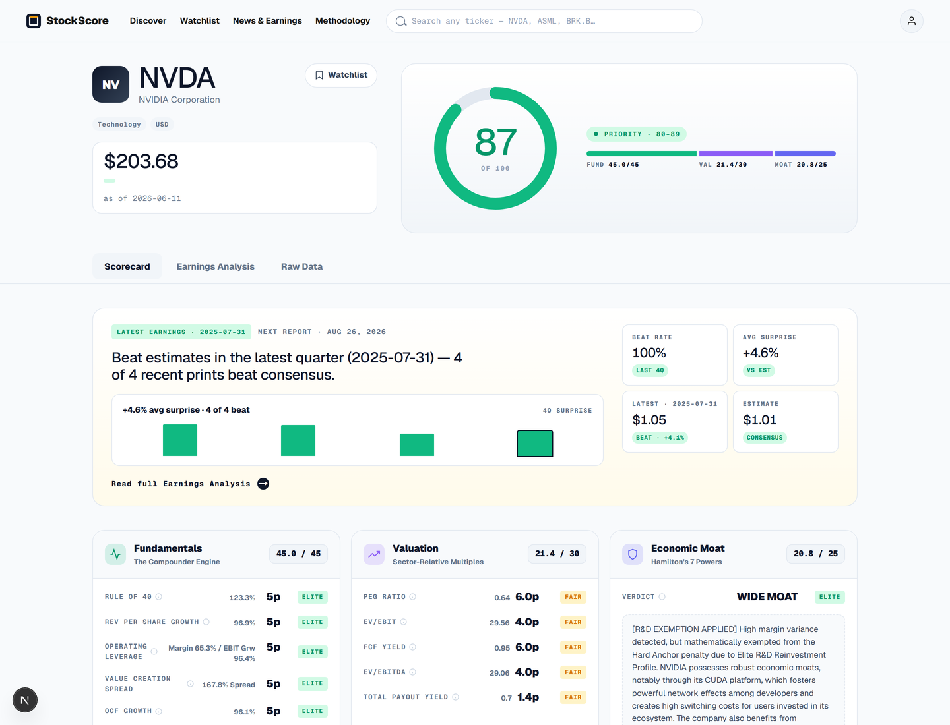Click the FAIR tag on Total Payout Yield row
Image resolution: width=950 pixels, height=725 pixels.
(573, 697)
